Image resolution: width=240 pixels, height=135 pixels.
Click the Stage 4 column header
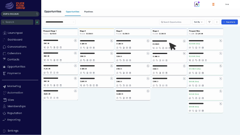coord(169,32)
